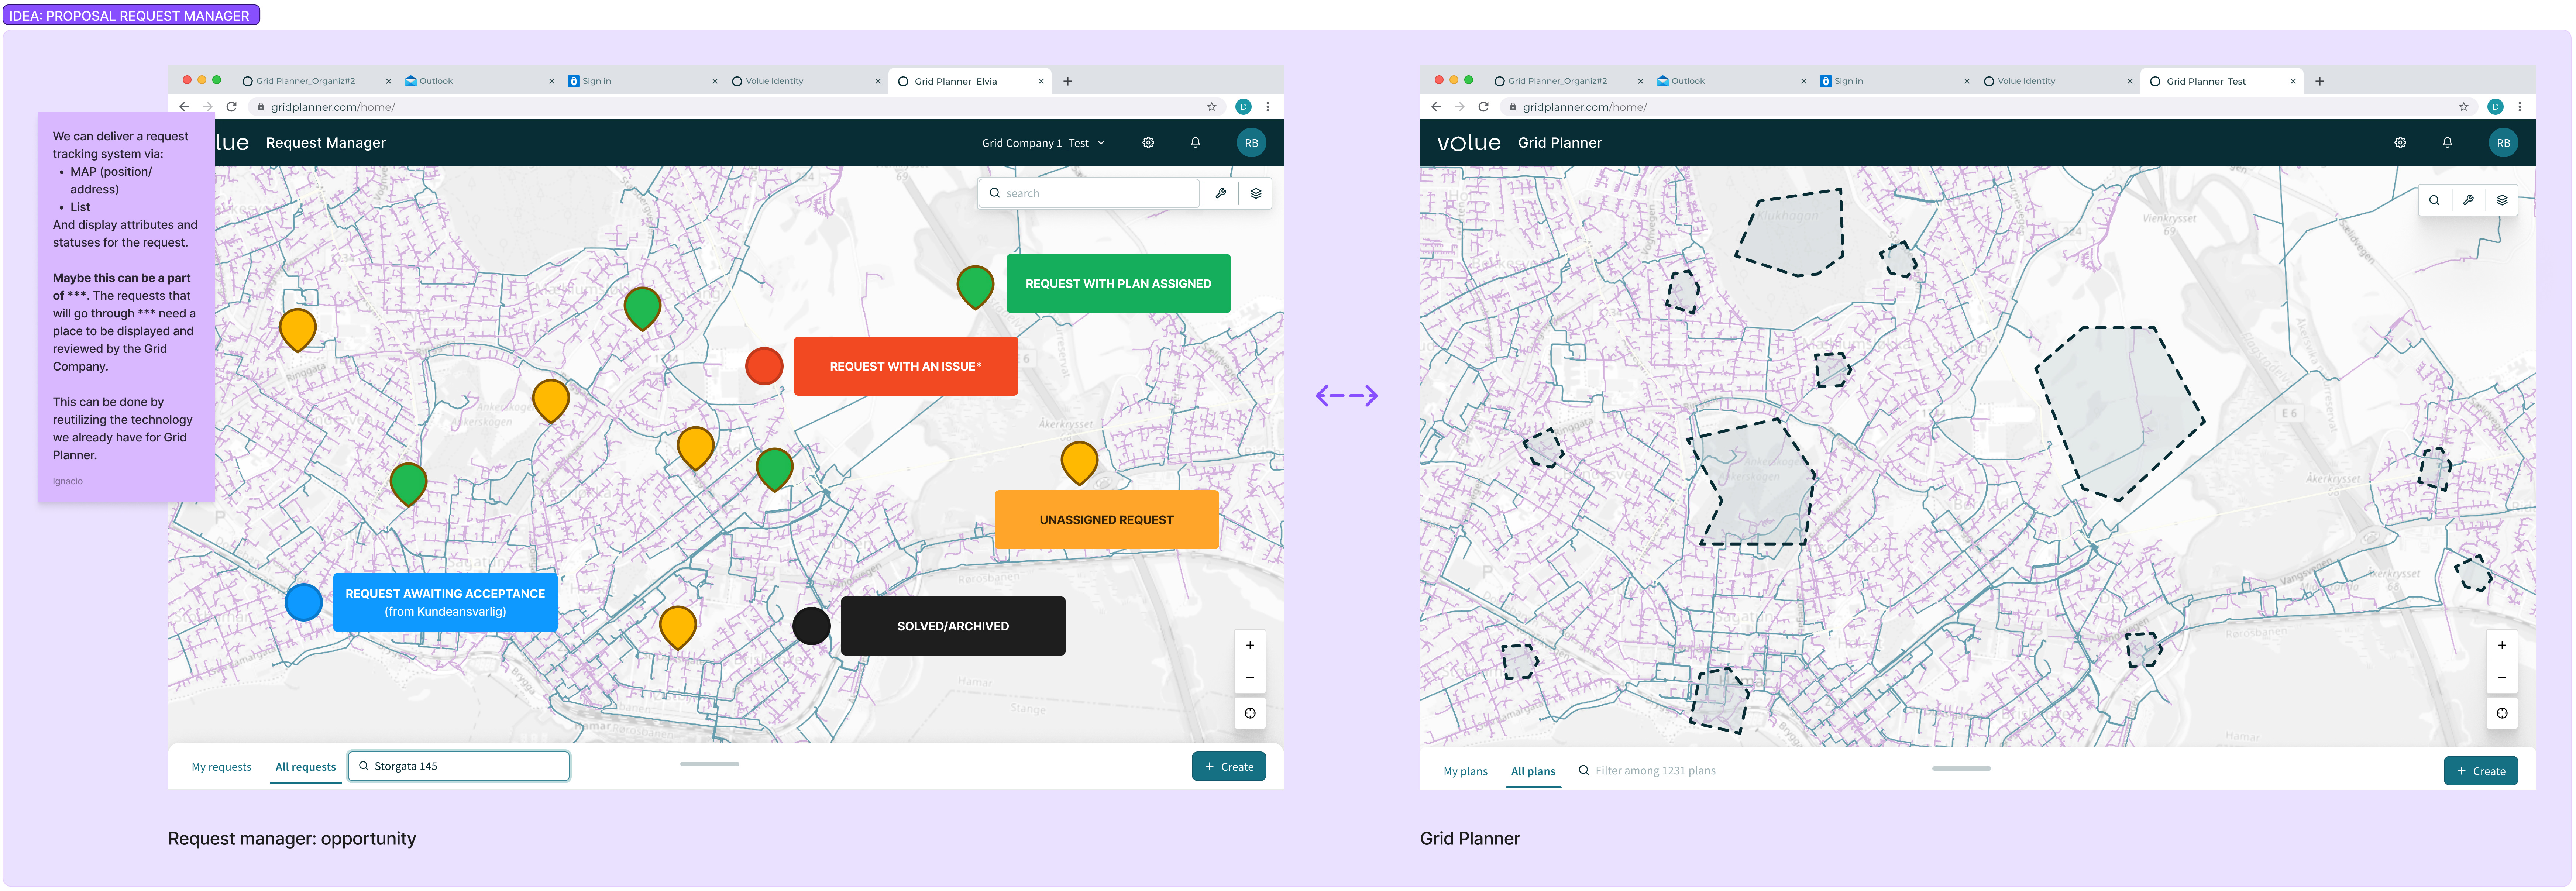Open RB avatar in Grid Planner header
Screen dimensions: 2576x891
2503,143
